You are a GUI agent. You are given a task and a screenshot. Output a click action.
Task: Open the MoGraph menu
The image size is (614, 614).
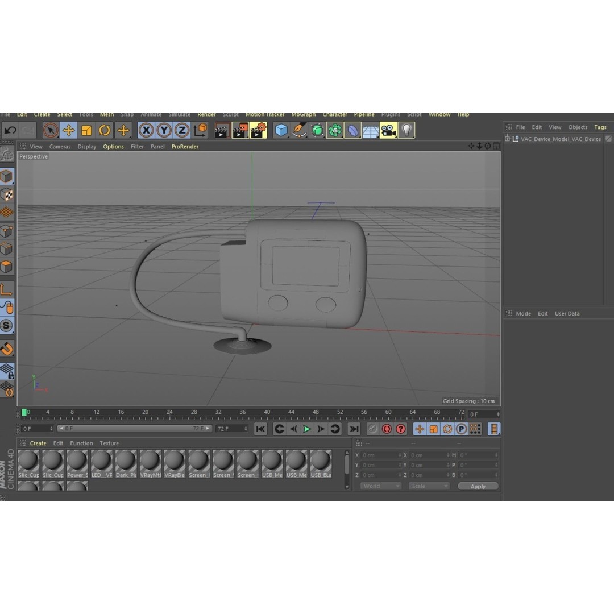[x=303, y=114]
